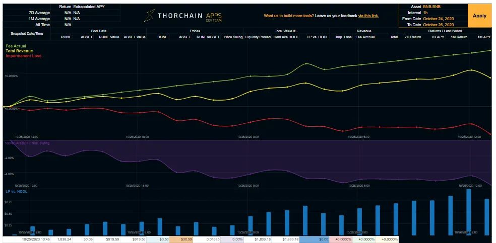Click the tallest blue bar in LP vs. HODL chart
This screenshot has width=496, height=243.
click(x=469, y=212)
